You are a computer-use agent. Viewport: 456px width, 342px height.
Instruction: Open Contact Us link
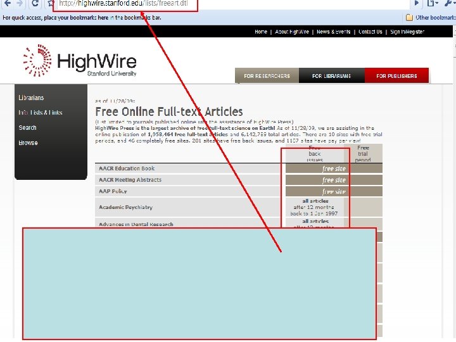[370, 32]
